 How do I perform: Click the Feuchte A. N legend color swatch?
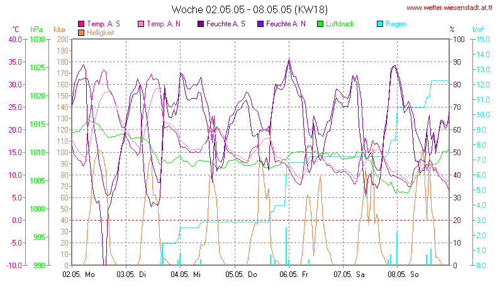[260, 24]
